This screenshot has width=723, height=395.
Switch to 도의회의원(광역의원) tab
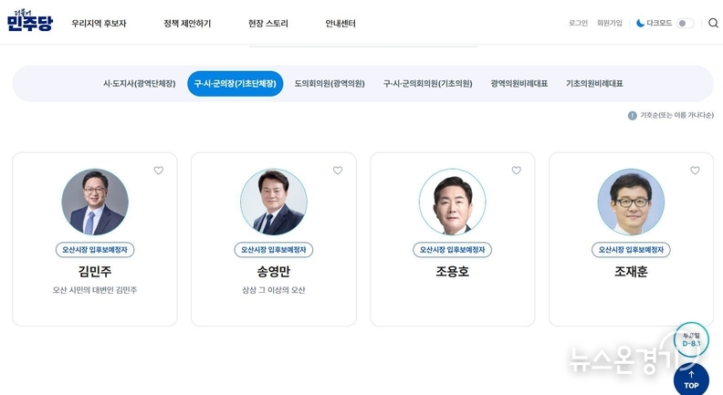pos(329,83)
